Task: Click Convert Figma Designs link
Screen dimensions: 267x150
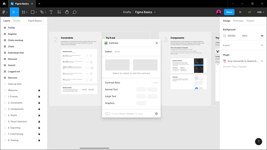Action: click(235, 67)
